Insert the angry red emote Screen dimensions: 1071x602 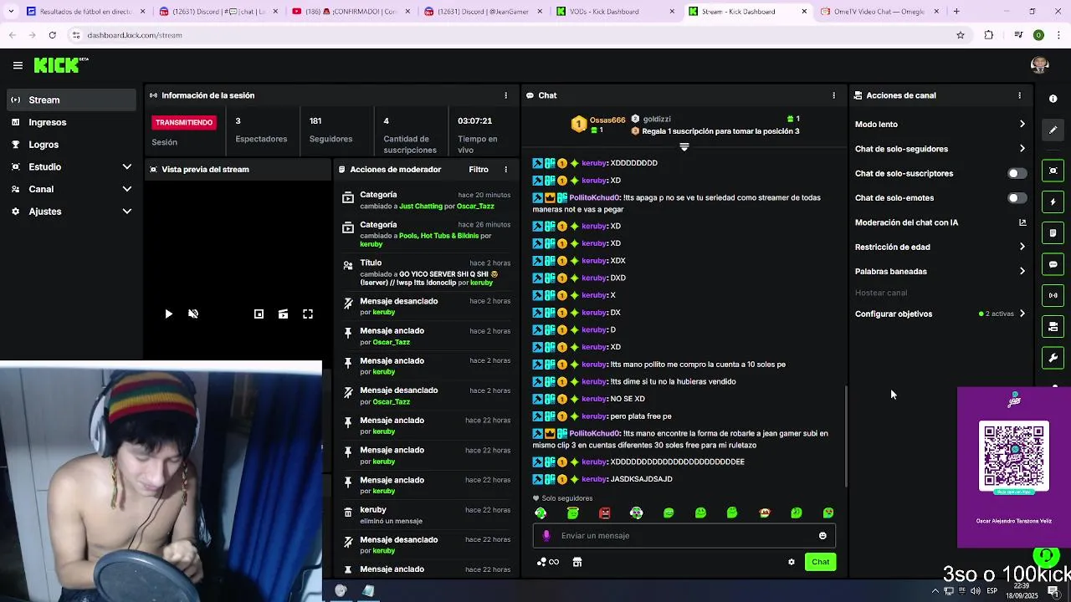coord(605,513)
